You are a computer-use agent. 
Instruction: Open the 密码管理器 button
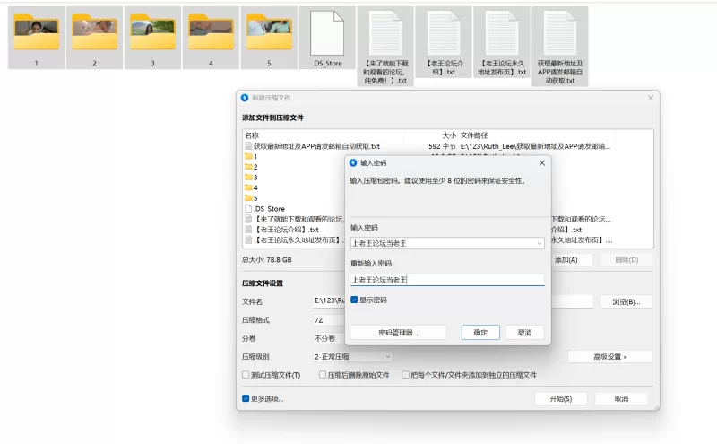pyautogui.click(x=398, y=333)
